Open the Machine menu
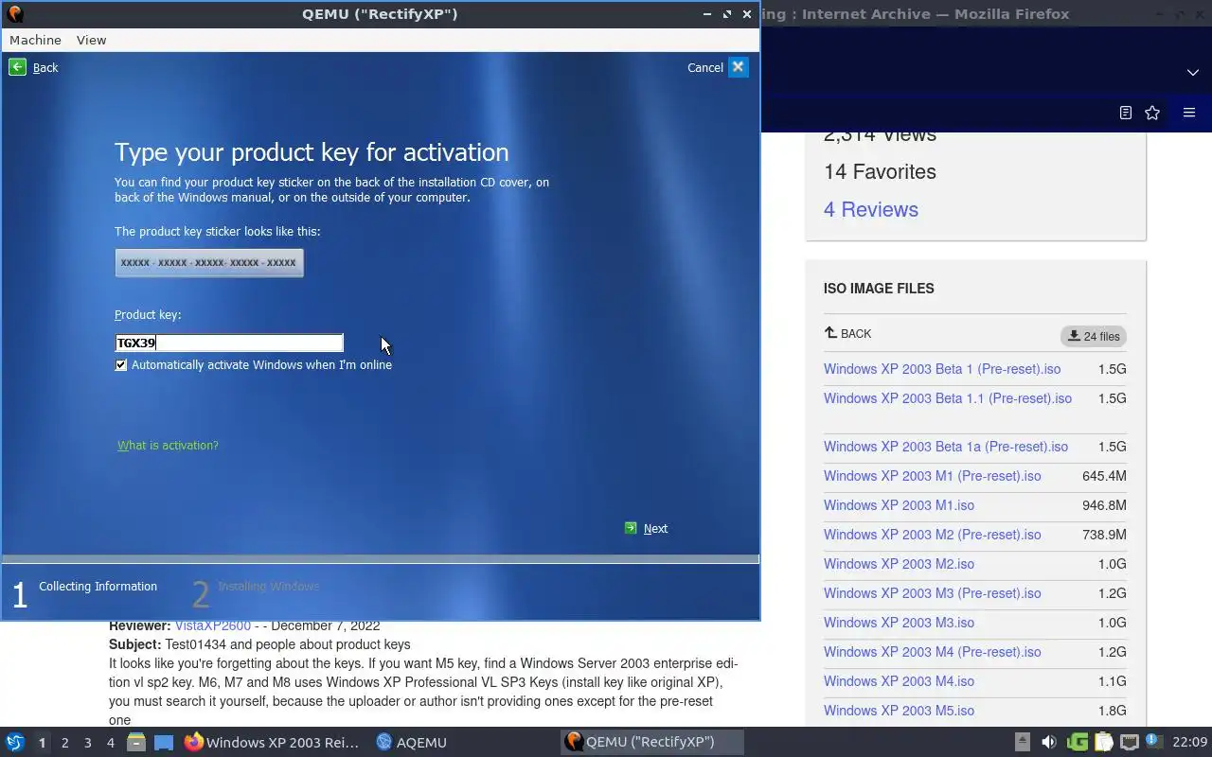1212x757 pixels. 35,40
